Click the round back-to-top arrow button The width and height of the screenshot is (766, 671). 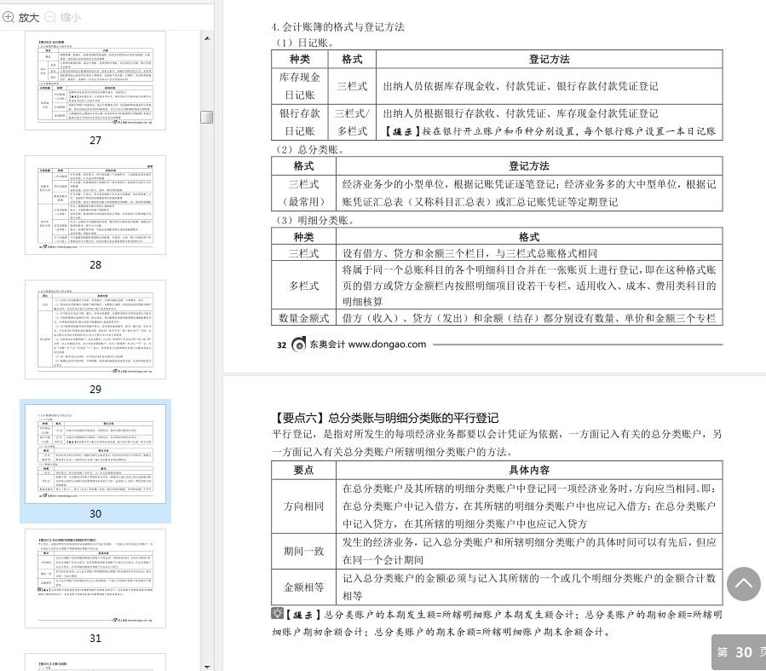[744, 583]
